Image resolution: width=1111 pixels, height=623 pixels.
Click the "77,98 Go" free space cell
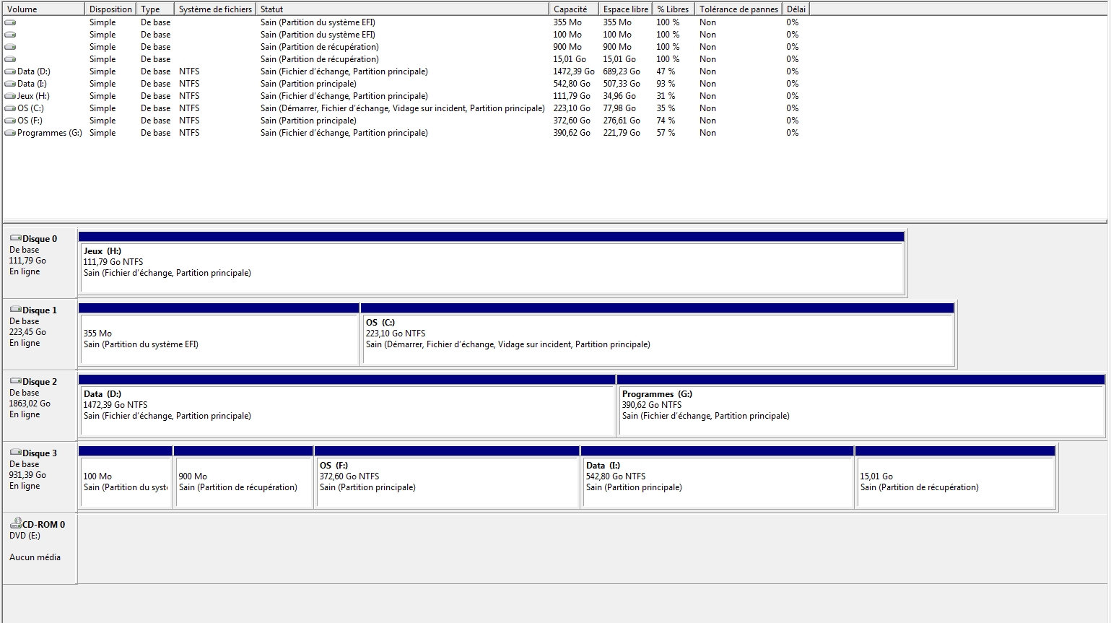619,108
